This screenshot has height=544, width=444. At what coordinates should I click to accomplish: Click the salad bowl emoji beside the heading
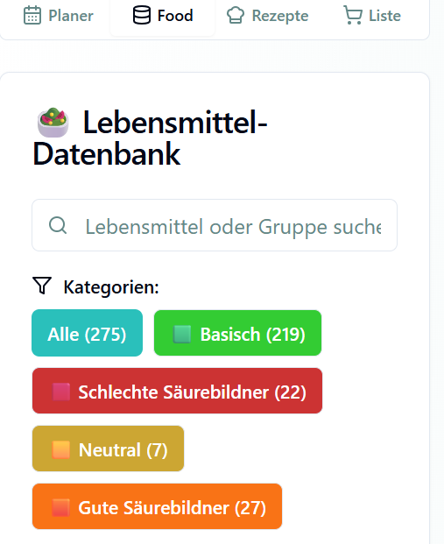click(x=53, y=123)
